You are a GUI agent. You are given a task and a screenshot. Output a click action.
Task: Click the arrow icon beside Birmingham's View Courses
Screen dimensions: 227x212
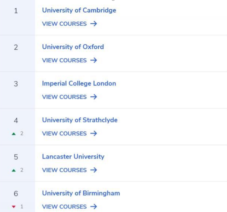pos(93,206)
